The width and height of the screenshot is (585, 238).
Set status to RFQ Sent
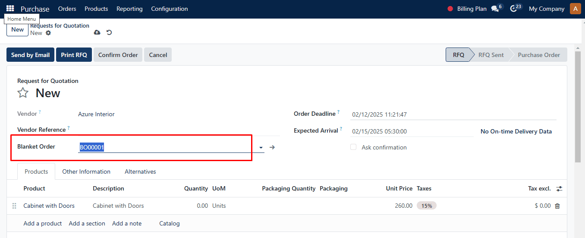click(491, 55)
